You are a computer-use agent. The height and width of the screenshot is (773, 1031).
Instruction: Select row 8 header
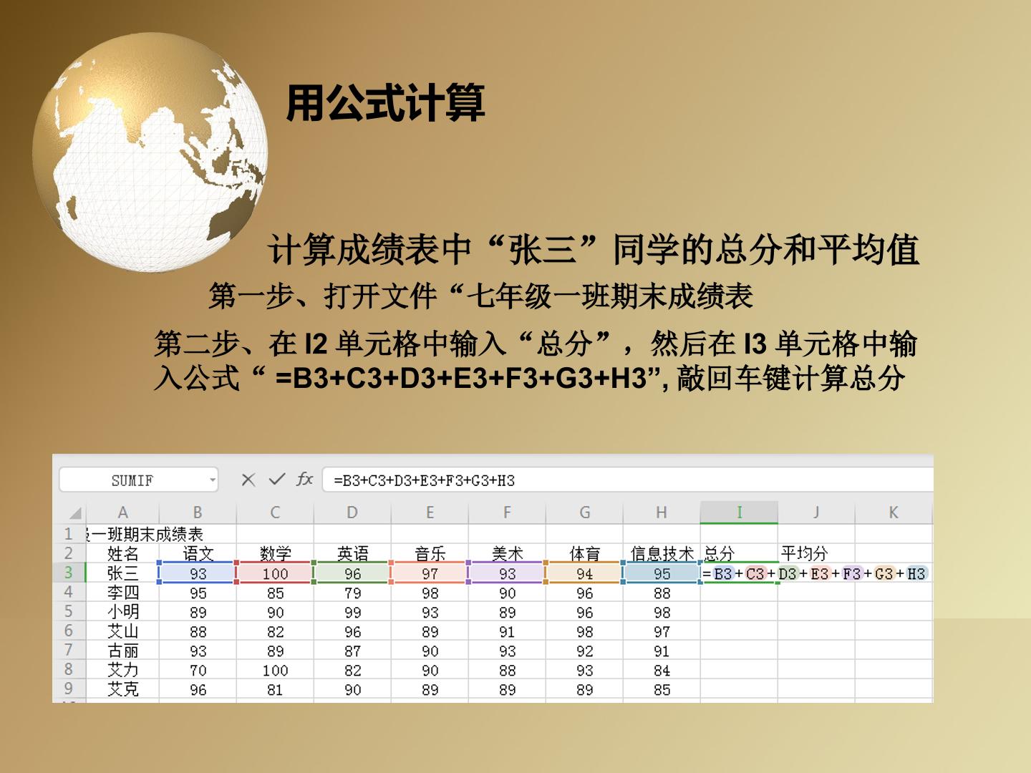[69, 669]
